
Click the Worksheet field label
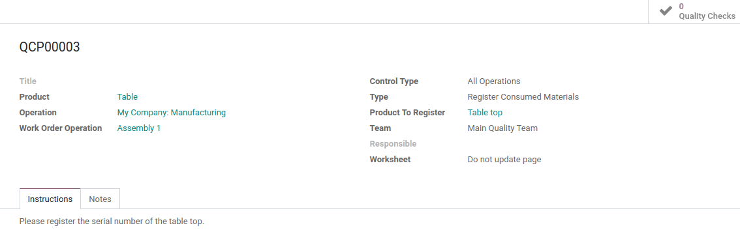pyautogui.click(x=390, y=160)
